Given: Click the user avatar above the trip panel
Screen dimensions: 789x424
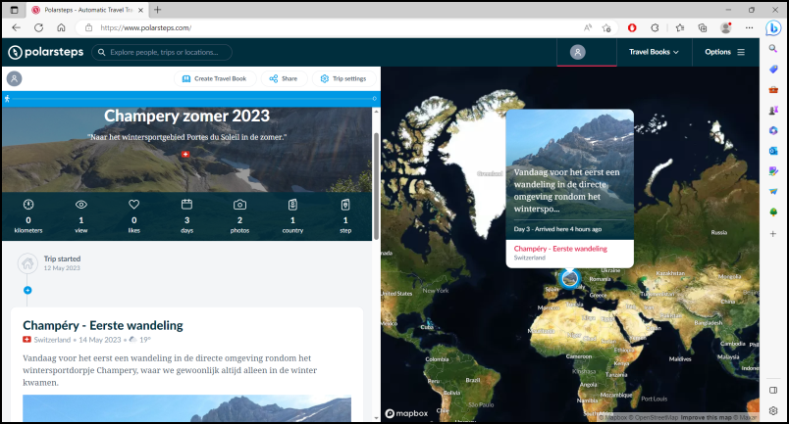Looking at the screenshot, I should (14, 78).
